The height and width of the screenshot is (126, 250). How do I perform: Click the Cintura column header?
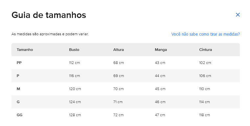click(206, 50)
